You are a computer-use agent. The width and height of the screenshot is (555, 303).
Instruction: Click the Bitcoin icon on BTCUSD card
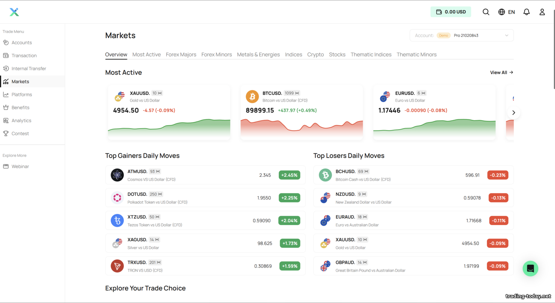tap(252, 97)
